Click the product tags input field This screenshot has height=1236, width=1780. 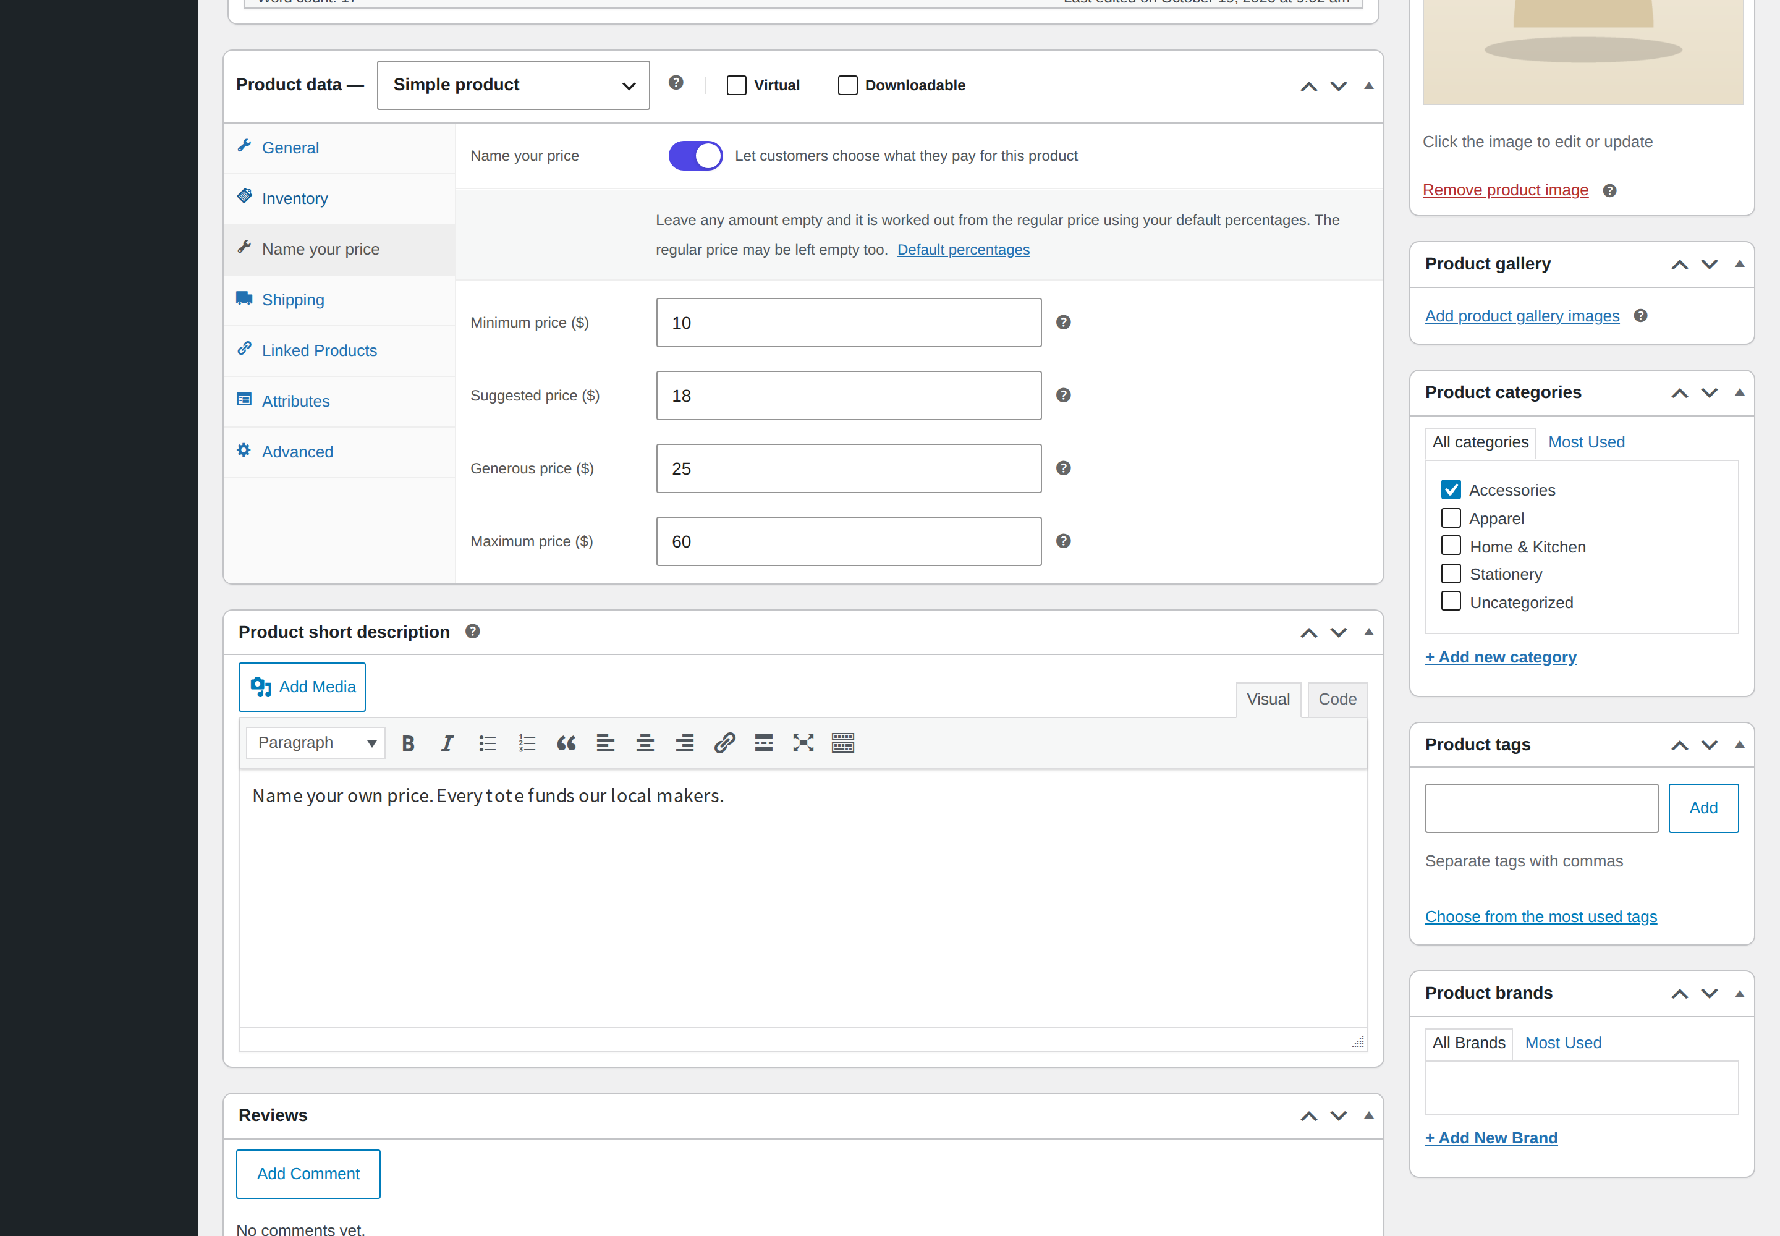[1541, 808]
